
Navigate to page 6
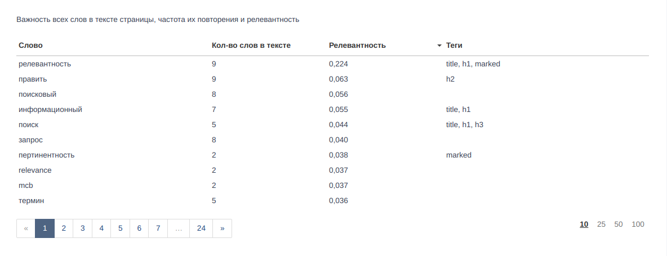(x=139, y=228)
